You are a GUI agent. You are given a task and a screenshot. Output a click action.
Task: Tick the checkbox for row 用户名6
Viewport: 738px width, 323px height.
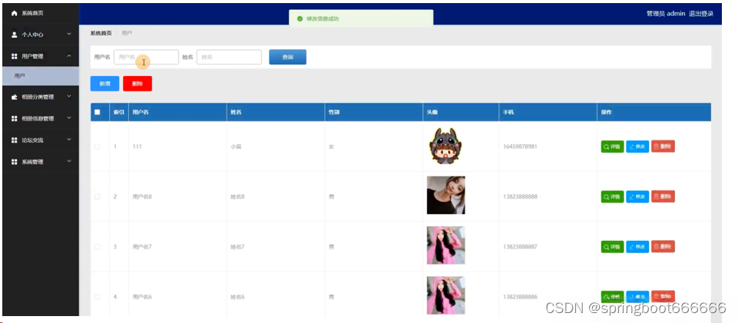point(98,297)
